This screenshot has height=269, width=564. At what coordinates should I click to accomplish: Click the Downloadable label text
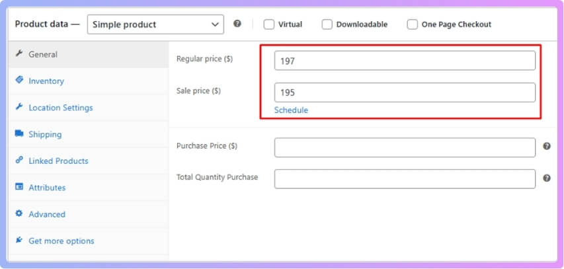click(x=362, y=24)
